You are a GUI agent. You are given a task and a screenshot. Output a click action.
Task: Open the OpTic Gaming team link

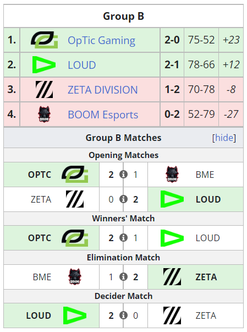click(x=102, y=40)
